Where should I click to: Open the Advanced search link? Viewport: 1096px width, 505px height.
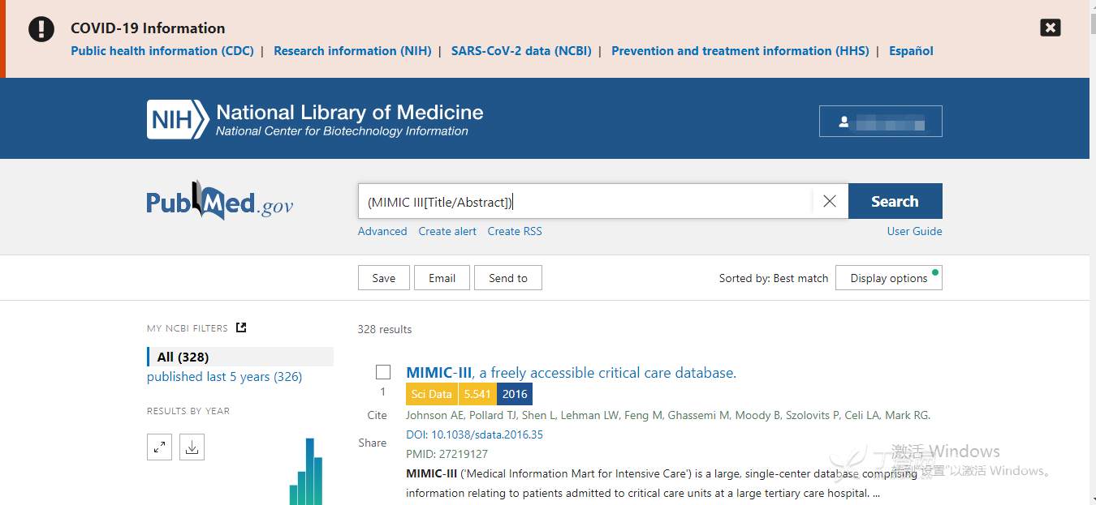[382, 231]
